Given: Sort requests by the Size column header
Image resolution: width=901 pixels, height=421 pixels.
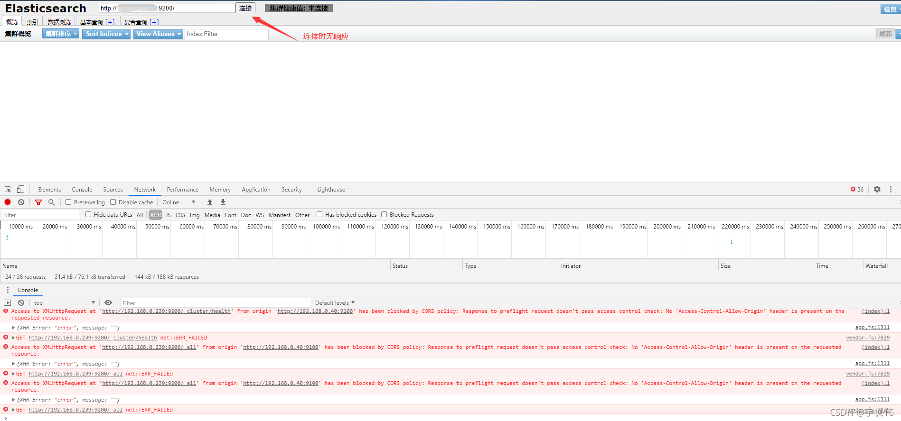Looking at the screenshot, I should coord(766,265).
